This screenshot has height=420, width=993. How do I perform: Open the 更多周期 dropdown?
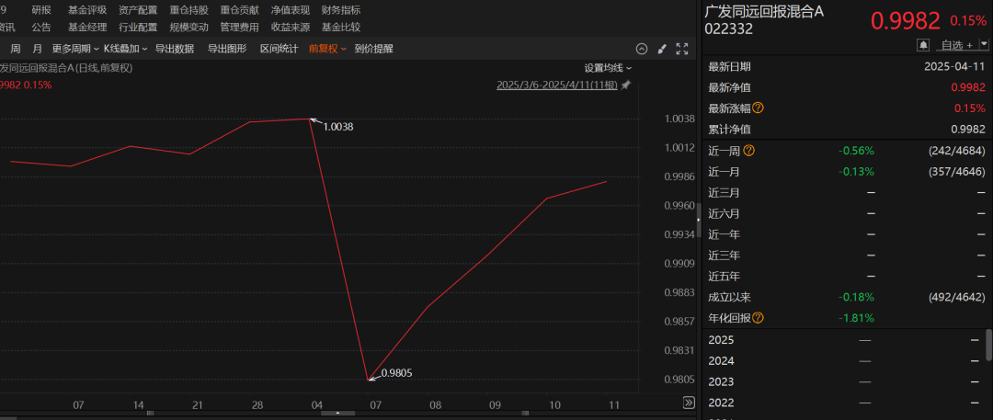[74, 49]
